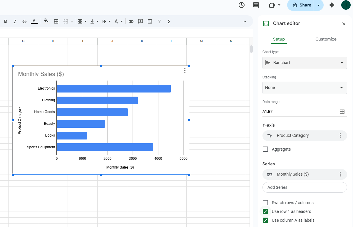Open the borders tool
This screenshot has height=227, width=353.
[x=56, y=21]
